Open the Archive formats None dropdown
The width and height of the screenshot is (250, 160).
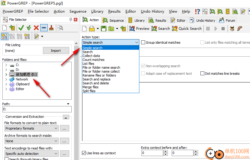tap(31, 141)
